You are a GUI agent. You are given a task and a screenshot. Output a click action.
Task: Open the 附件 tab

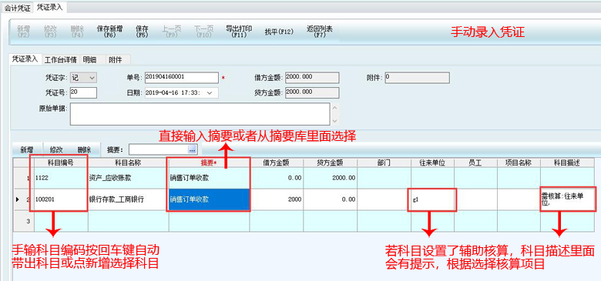(x=115, y=60)
